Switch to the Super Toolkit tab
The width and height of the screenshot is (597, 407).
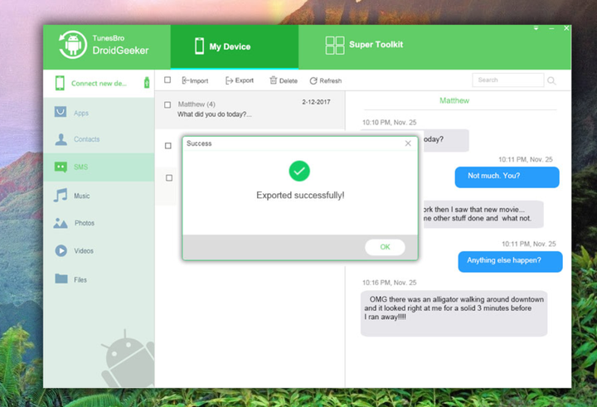click(x=364, y=46)
